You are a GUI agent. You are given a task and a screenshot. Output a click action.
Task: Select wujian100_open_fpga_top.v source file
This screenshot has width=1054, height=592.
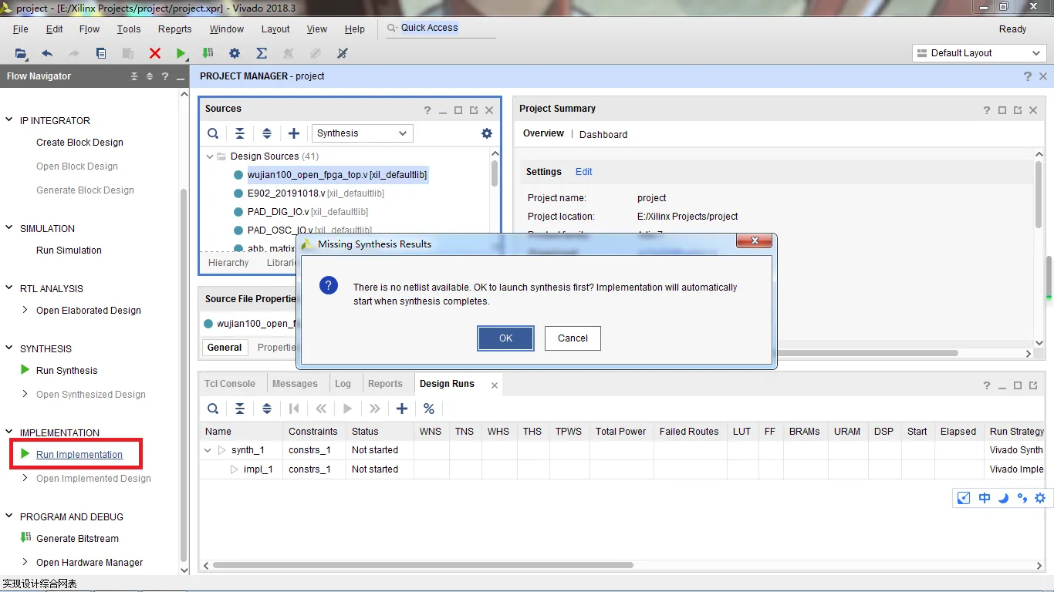pos(336,175)
